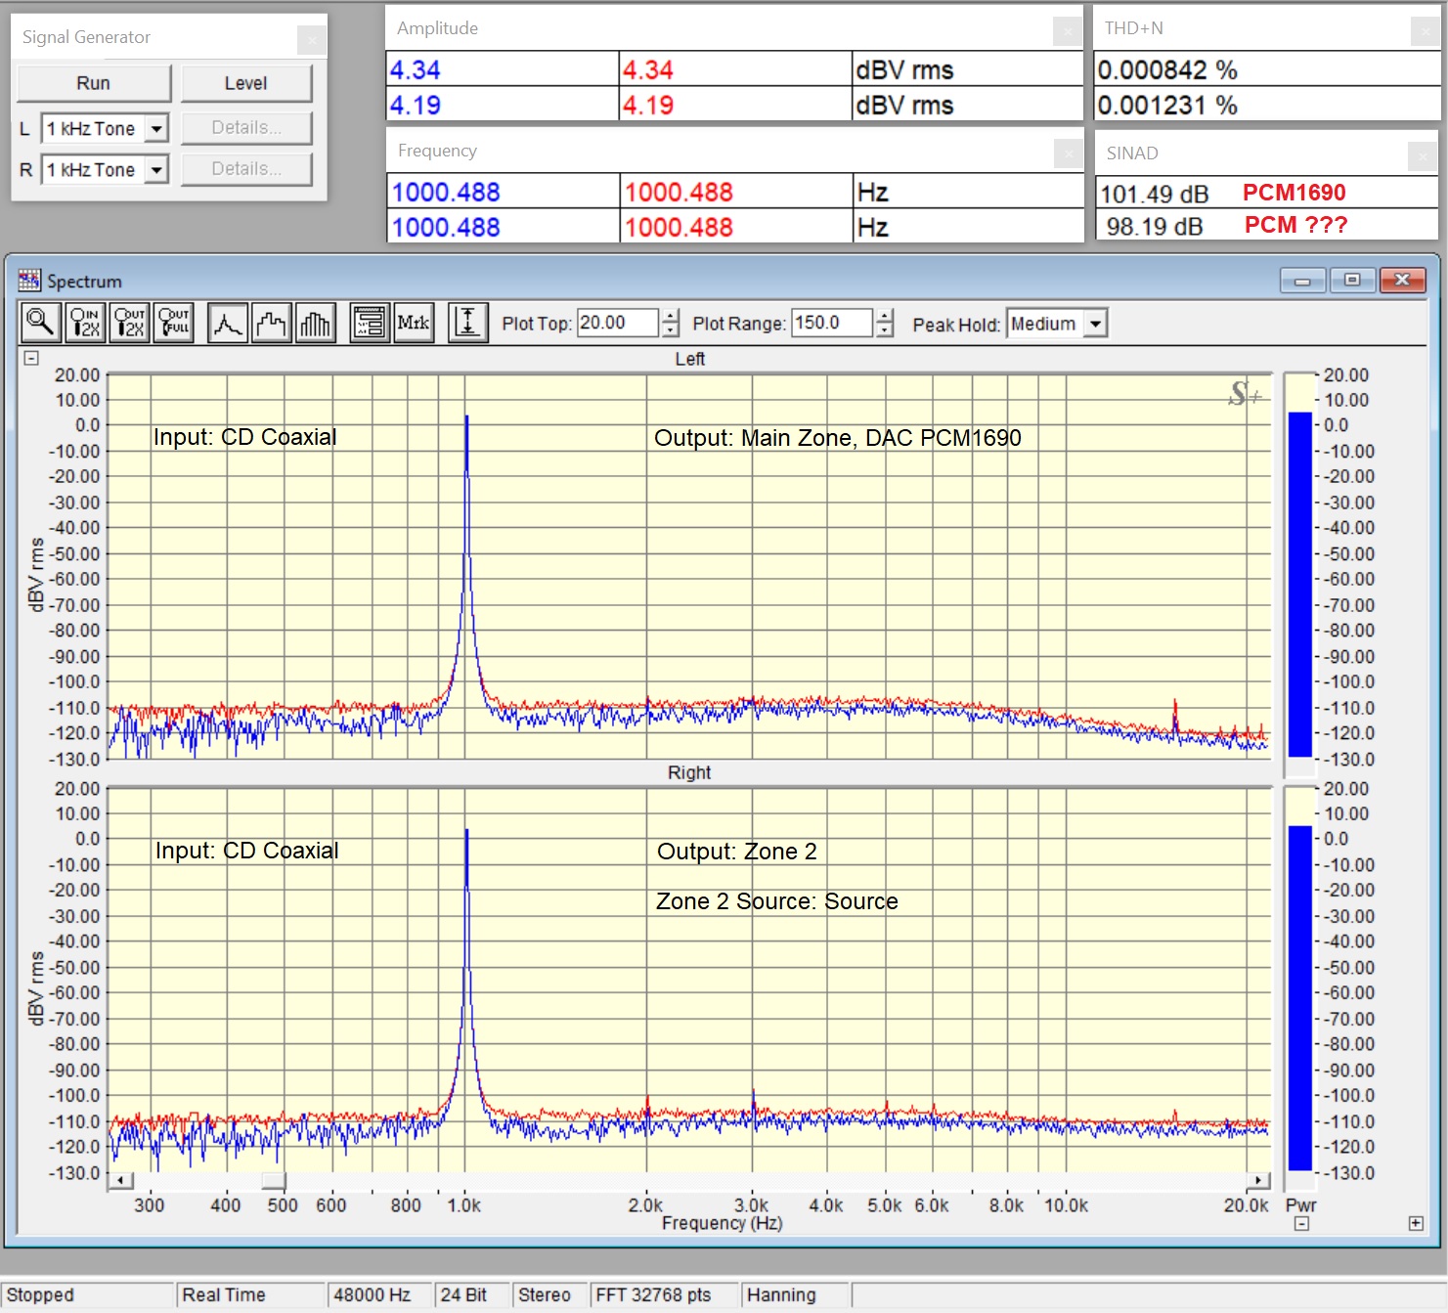
Task: Click the Left plot title label
Action: (x=690, y=359)
